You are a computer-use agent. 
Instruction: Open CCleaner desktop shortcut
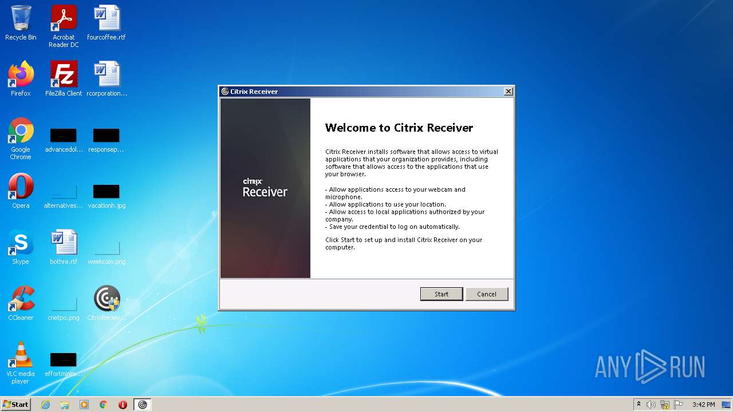pos(21,303)
